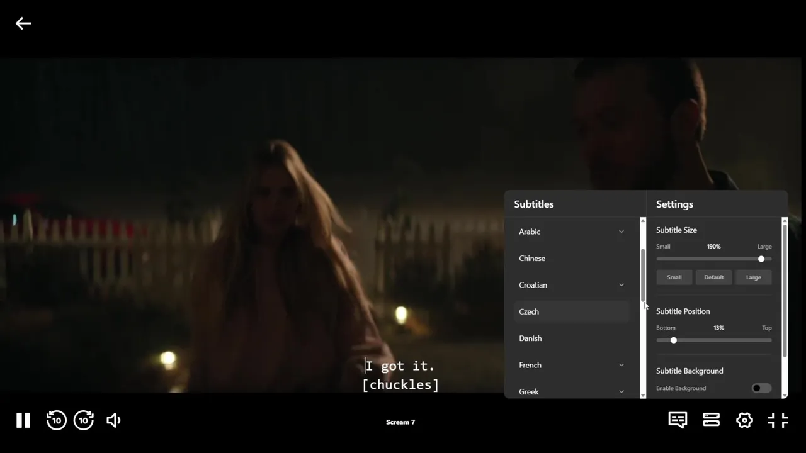Rewind 10 seconds

(56, 420)
